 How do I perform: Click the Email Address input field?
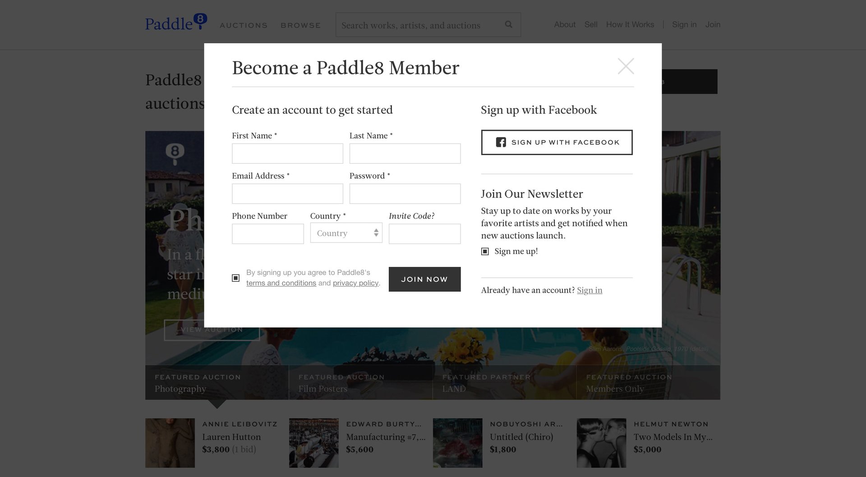(x=287, y=193)
